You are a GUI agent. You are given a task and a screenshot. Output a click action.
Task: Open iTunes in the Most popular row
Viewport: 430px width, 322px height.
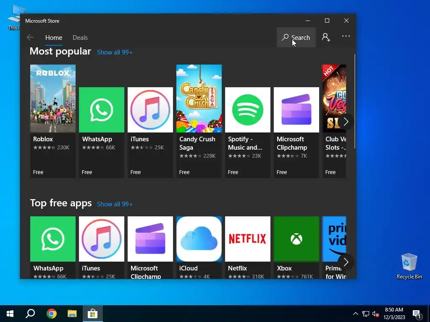150,132
